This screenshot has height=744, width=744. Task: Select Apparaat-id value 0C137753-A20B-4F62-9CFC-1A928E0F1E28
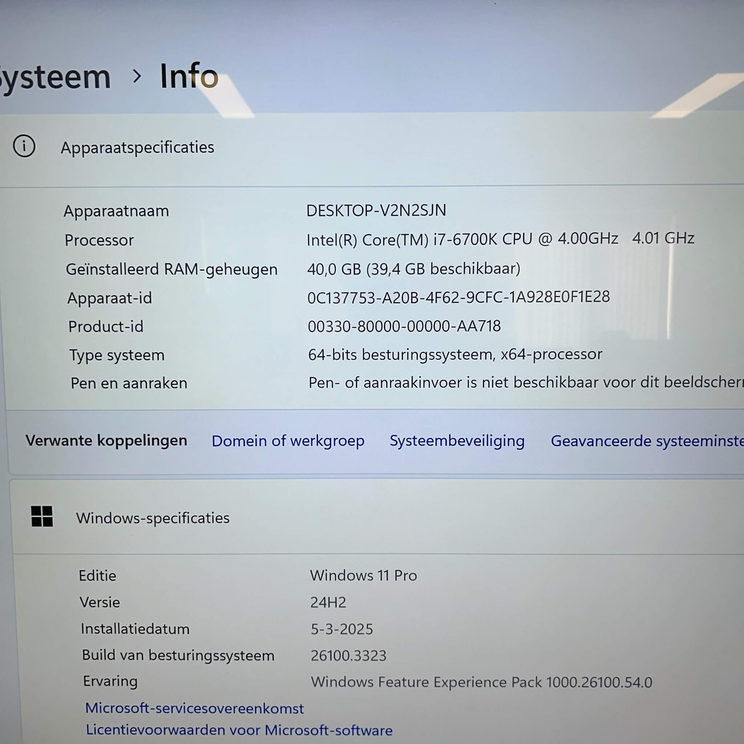coord(459,297)
